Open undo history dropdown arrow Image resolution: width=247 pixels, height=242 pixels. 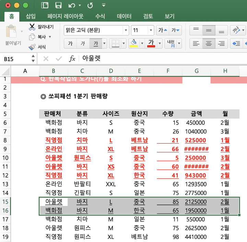coord(80,5)
